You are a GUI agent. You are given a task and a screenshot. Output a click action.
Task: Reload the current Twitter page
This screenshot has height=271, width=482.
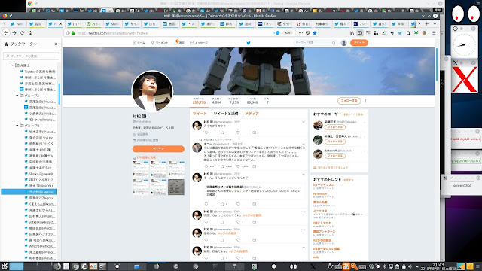click(22, 33)
